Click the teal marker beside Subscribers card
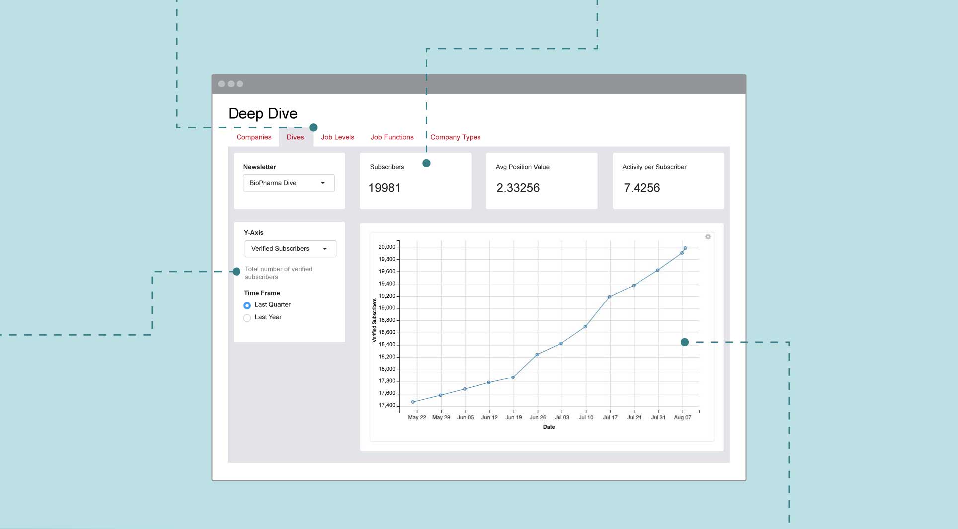The width and height of the screenshot is (958, 529). click(x=426, y=163)
